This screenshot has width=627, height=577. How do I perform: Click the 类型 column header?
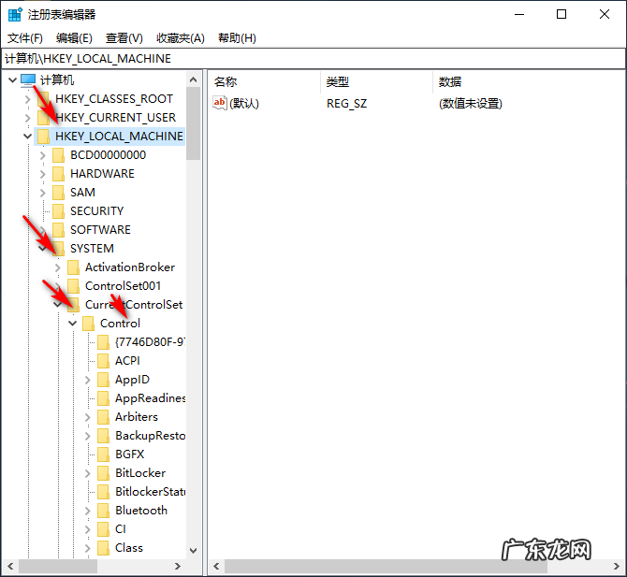pyautogui.click(x=377, y=82)
